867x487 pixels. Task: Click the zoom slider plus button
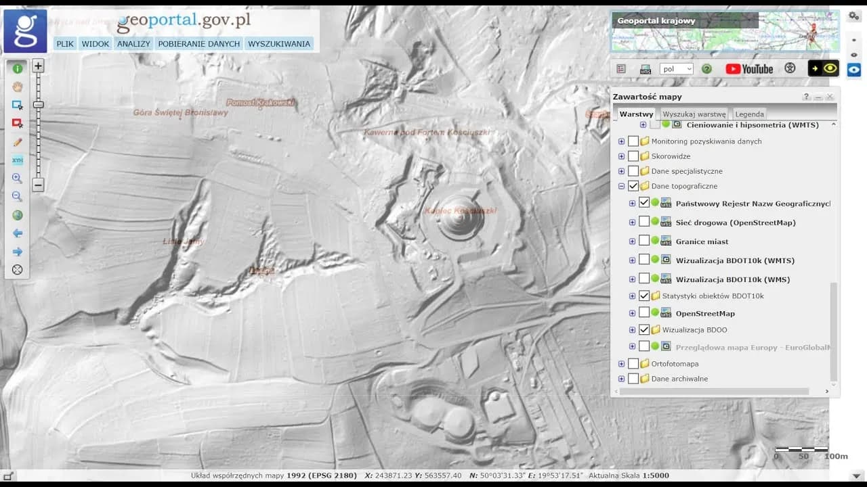39,66
